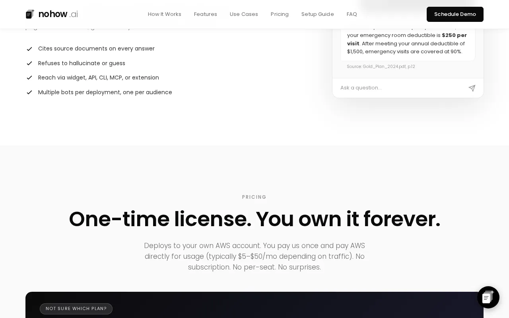Viewport: 509px width, 318px height.
Task: Click the 'Deploys to your own AWS account' paragraph
Action: click(x=254, y=256)
